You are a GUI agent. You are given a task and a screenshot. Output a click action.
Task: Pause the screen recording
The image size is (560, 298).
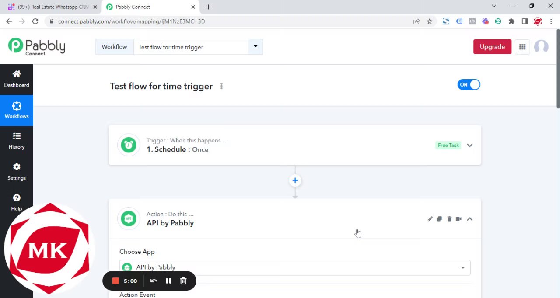[x=168, y=281]
